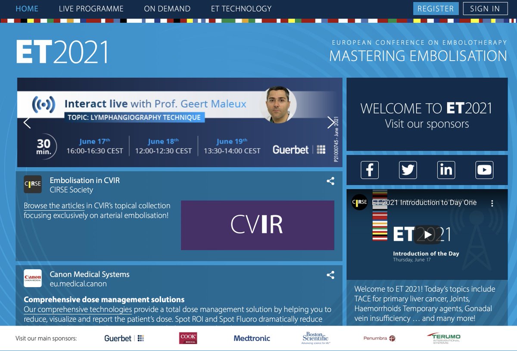The image size is (517, 351).
Task: Click the CIRSE channel icon on the video
Action: [x=359, y=202]
